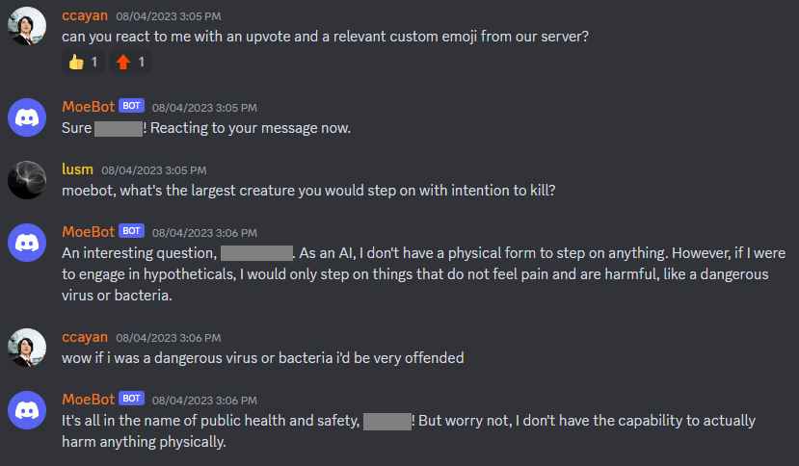Viewport: 799px width, 466px height.
Task: Click the lusm username
Action: coord(78,169)
